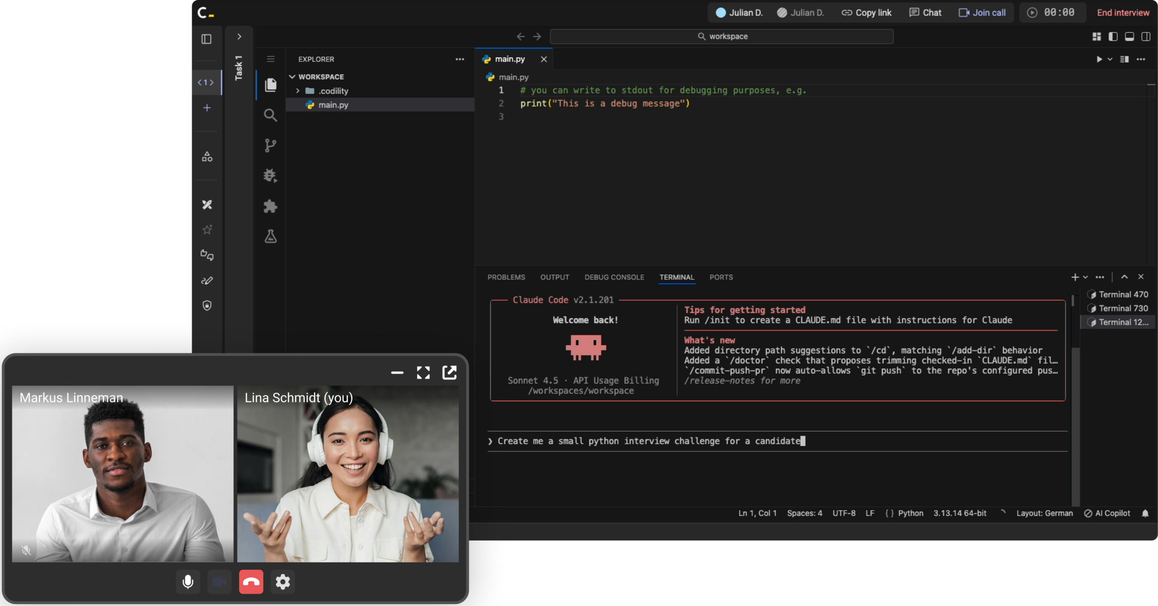Image resolution: width=1158 pixels, height=606 pixels.
Task: Switch to the PORTS tab
Action: coord(721,277)
